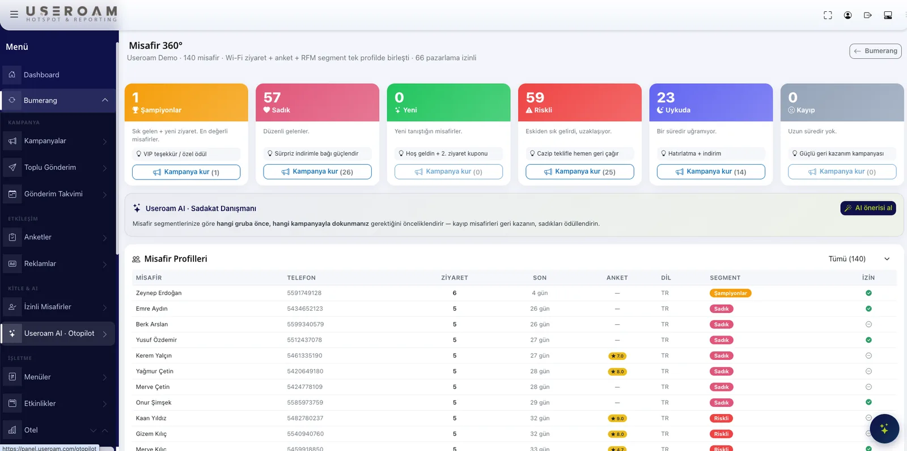Image resolution: width=907 pixels, height=451 pixels.
Task: Open İzinli Misafirler from the sidebar menu
Action: (x=58, y=307)
